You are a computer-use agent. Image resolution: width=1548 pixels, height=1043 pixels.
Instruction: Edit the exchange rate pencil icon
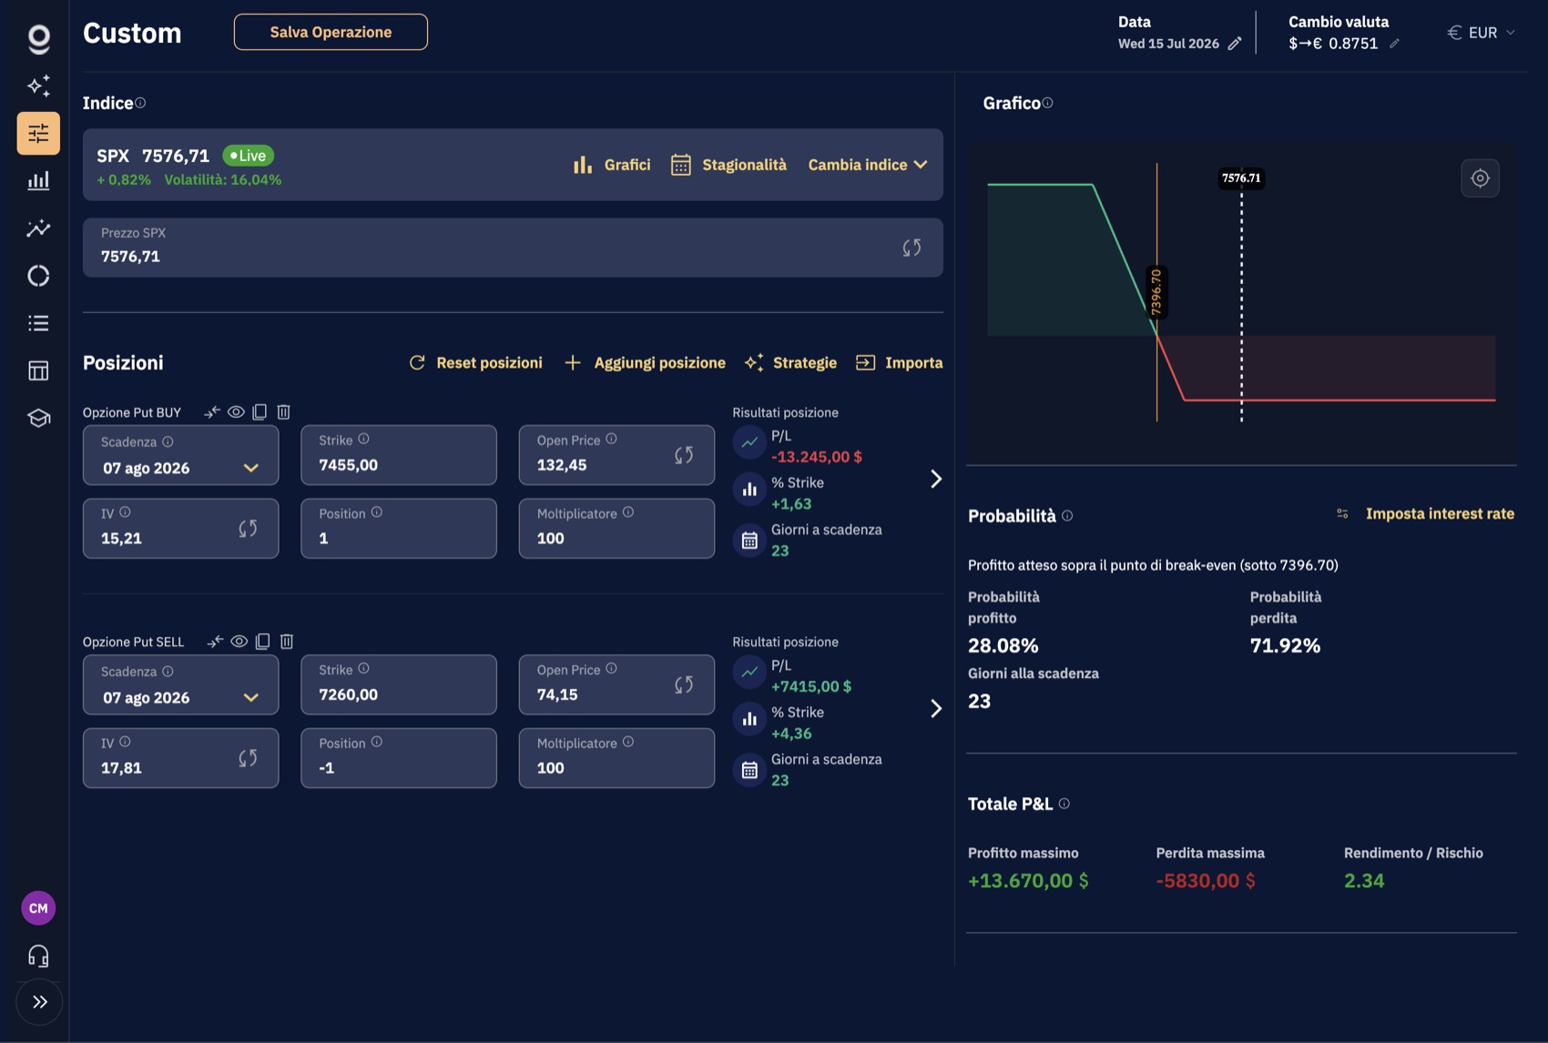coord(1394,44)
